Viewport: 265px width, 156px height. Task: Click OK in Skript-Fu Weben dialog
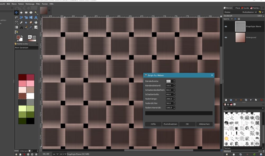coord(187,124)
